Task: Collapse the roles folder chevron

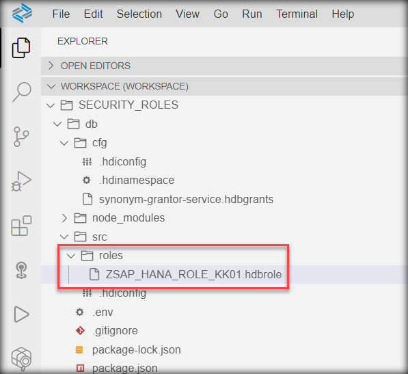Action: pos(71,256)
